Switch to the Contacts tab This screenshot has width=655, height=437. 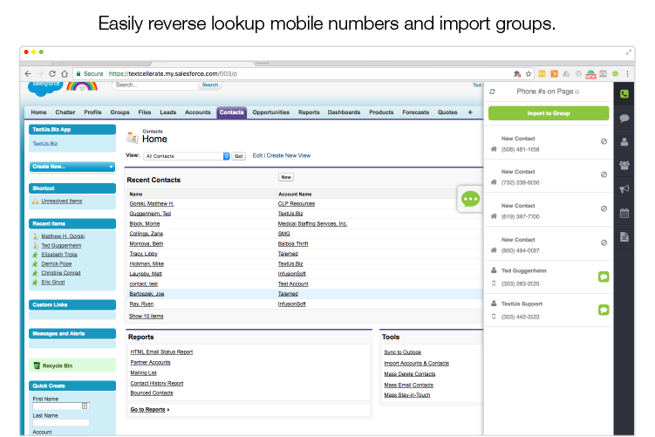(x=231, y=113)
